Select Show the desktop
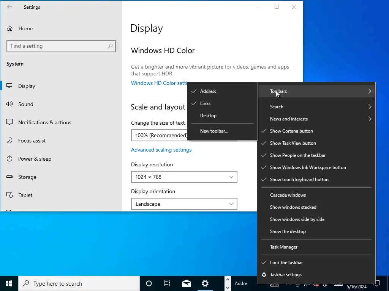The height and width of the screenshot is (291, 389). point(316,232)
